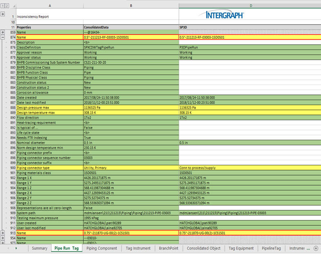Screen dimensions: 321x254
Task: Click outline level 2 button
Action: pos(7,6)
